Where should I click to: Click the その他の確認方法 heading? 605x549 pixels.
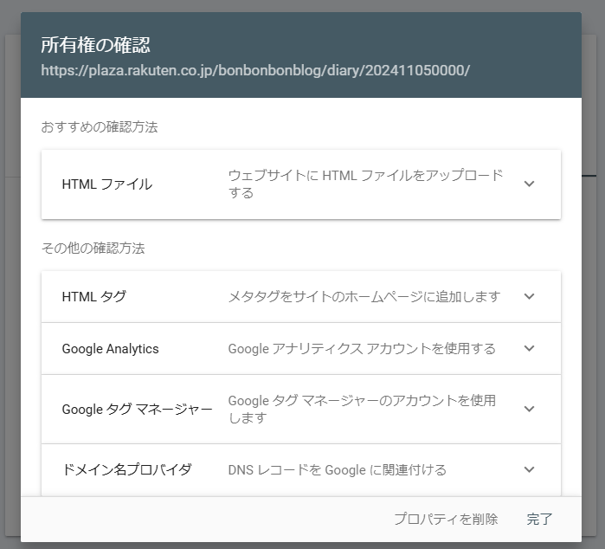pyautogui.click(x=93, y=249)
